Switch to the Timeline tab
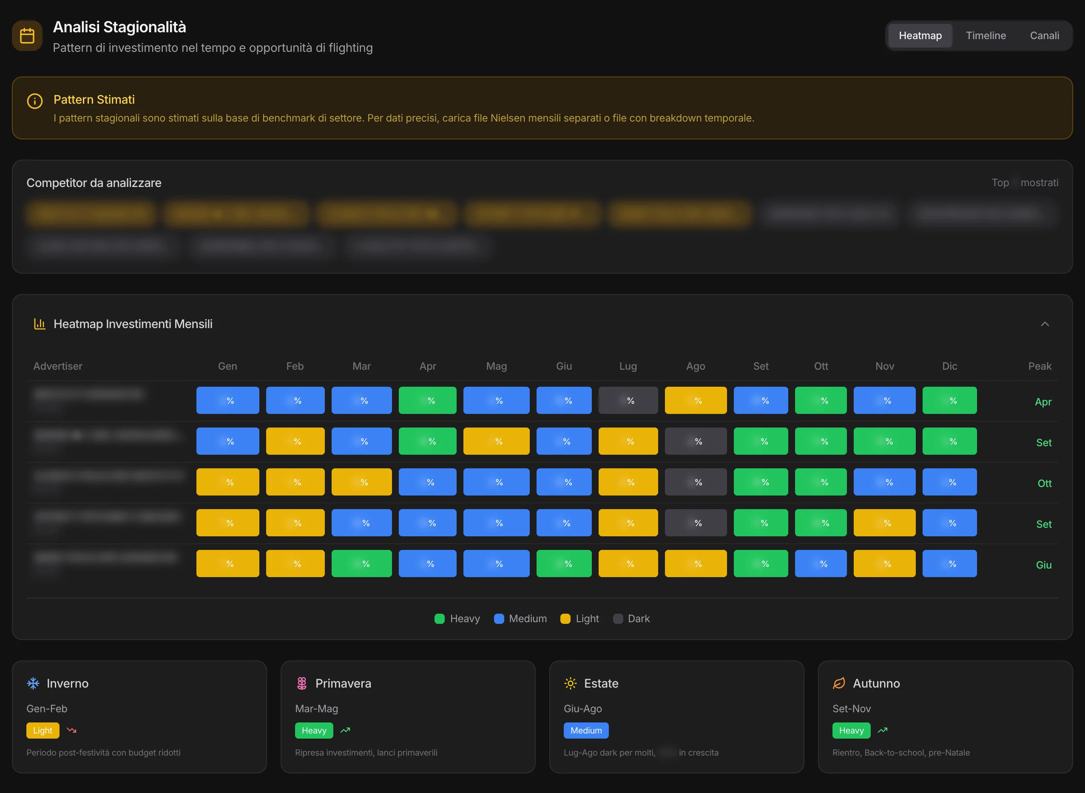The image size is (1085, 793). pos(986,36)
